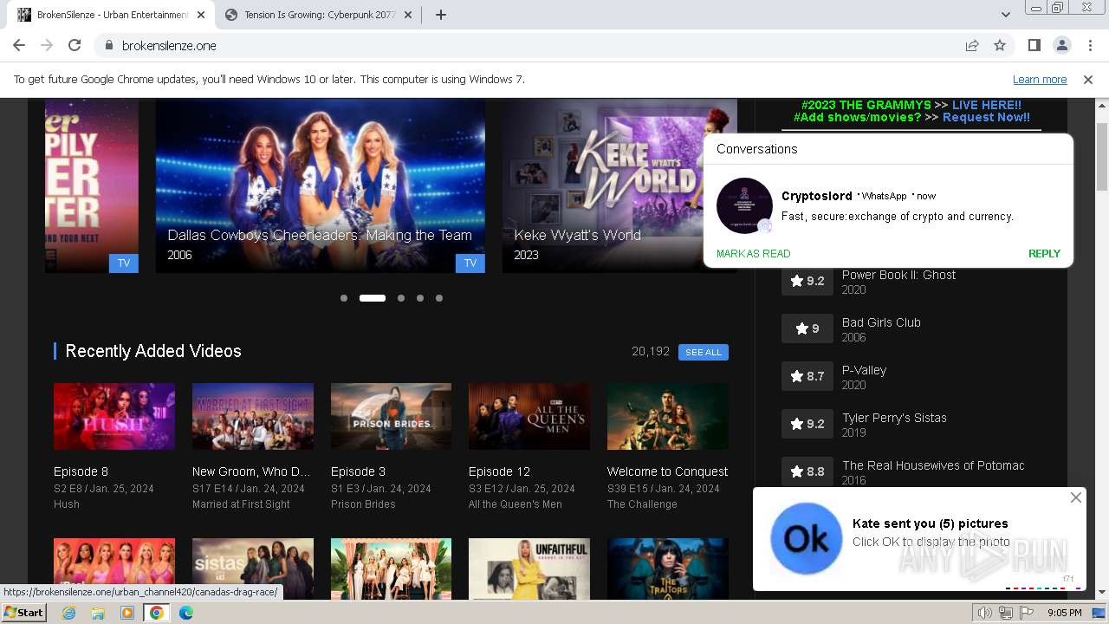This screenshot has width=1109, height=624.
Task: Click the share page icon in address bar
Action: 972,45
